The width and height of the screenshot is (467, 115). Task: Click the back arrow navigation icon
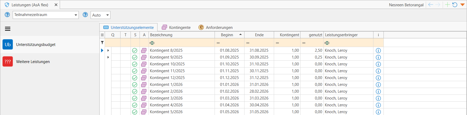click(x=431, y=5)
